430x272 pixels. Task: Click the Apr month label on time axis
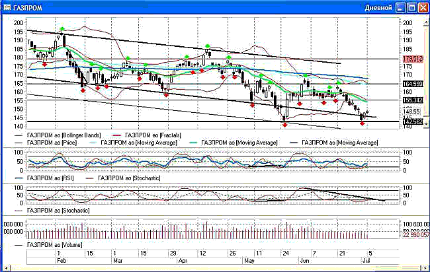pos(183,261)
